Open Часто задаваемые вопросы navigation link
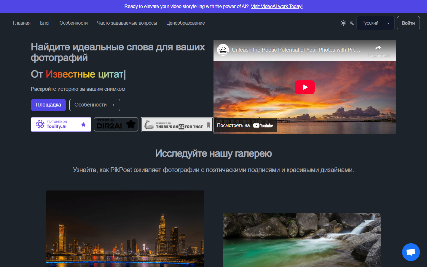This screenshot has height=267, width=427. (x=127, y=23)
